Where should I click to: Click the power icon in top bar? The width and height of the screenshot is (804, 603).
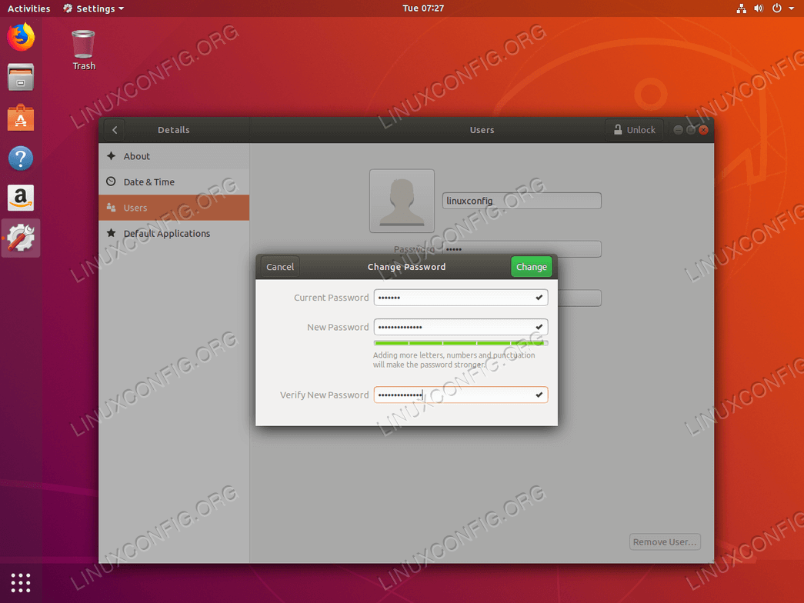(x=777, y=8)
